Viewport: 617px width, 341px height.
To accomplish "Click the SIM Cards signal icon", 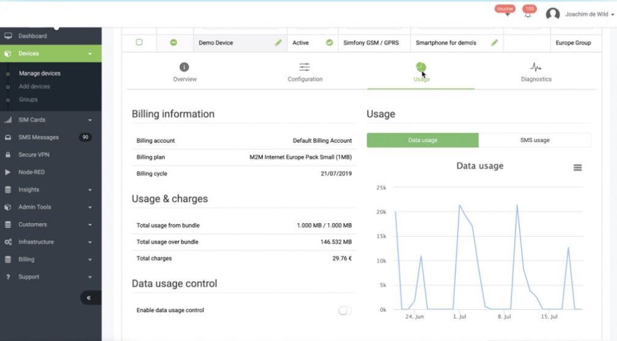I will click(x=8, y=120).
